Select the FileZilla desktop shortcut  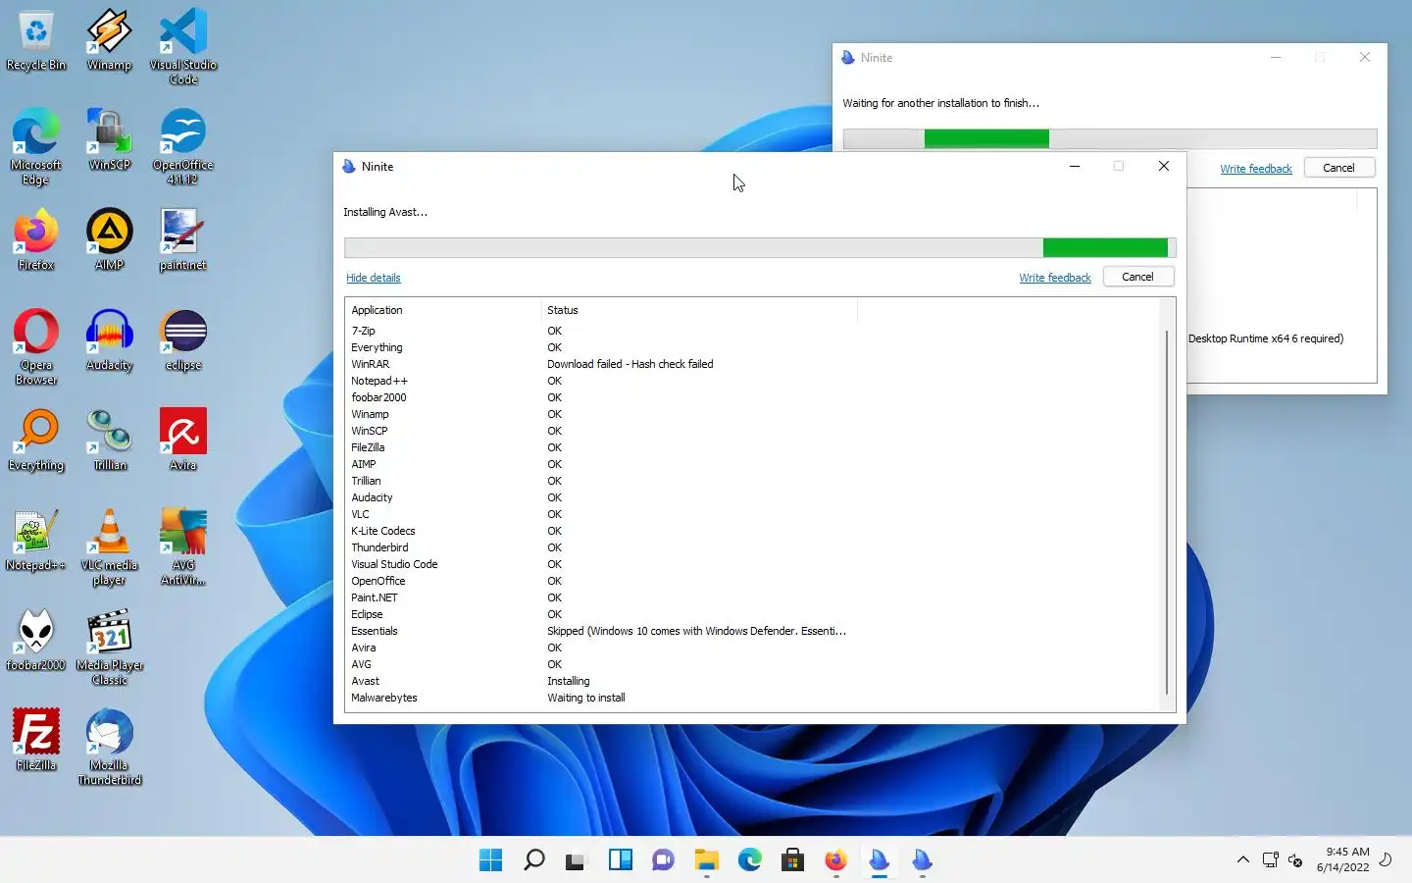36,741
